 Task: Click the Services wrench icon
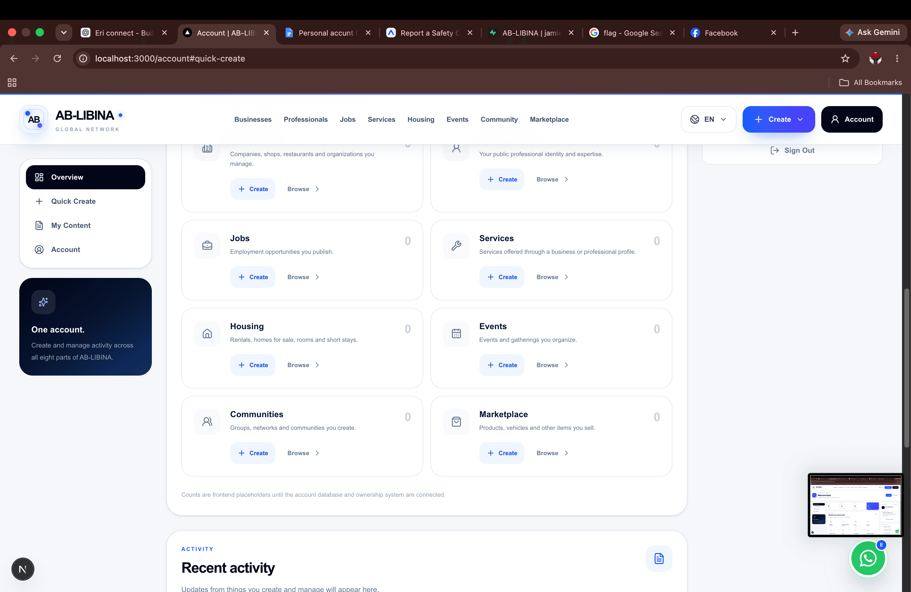coord(456,245)
